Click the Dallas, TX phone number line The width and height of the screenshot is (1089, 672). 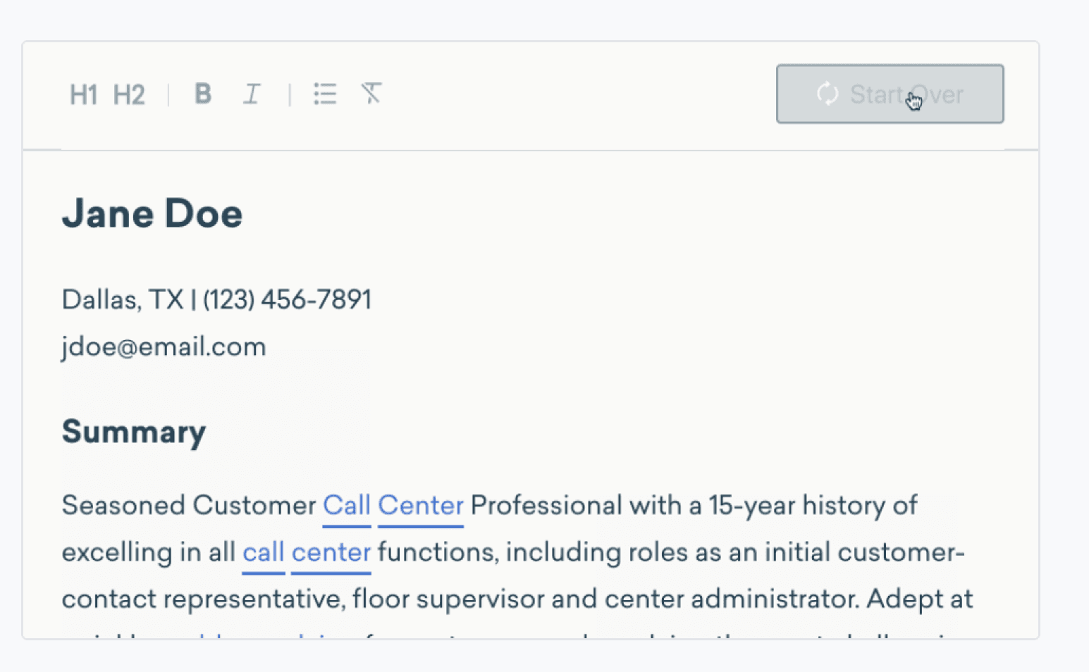[216, 300]
